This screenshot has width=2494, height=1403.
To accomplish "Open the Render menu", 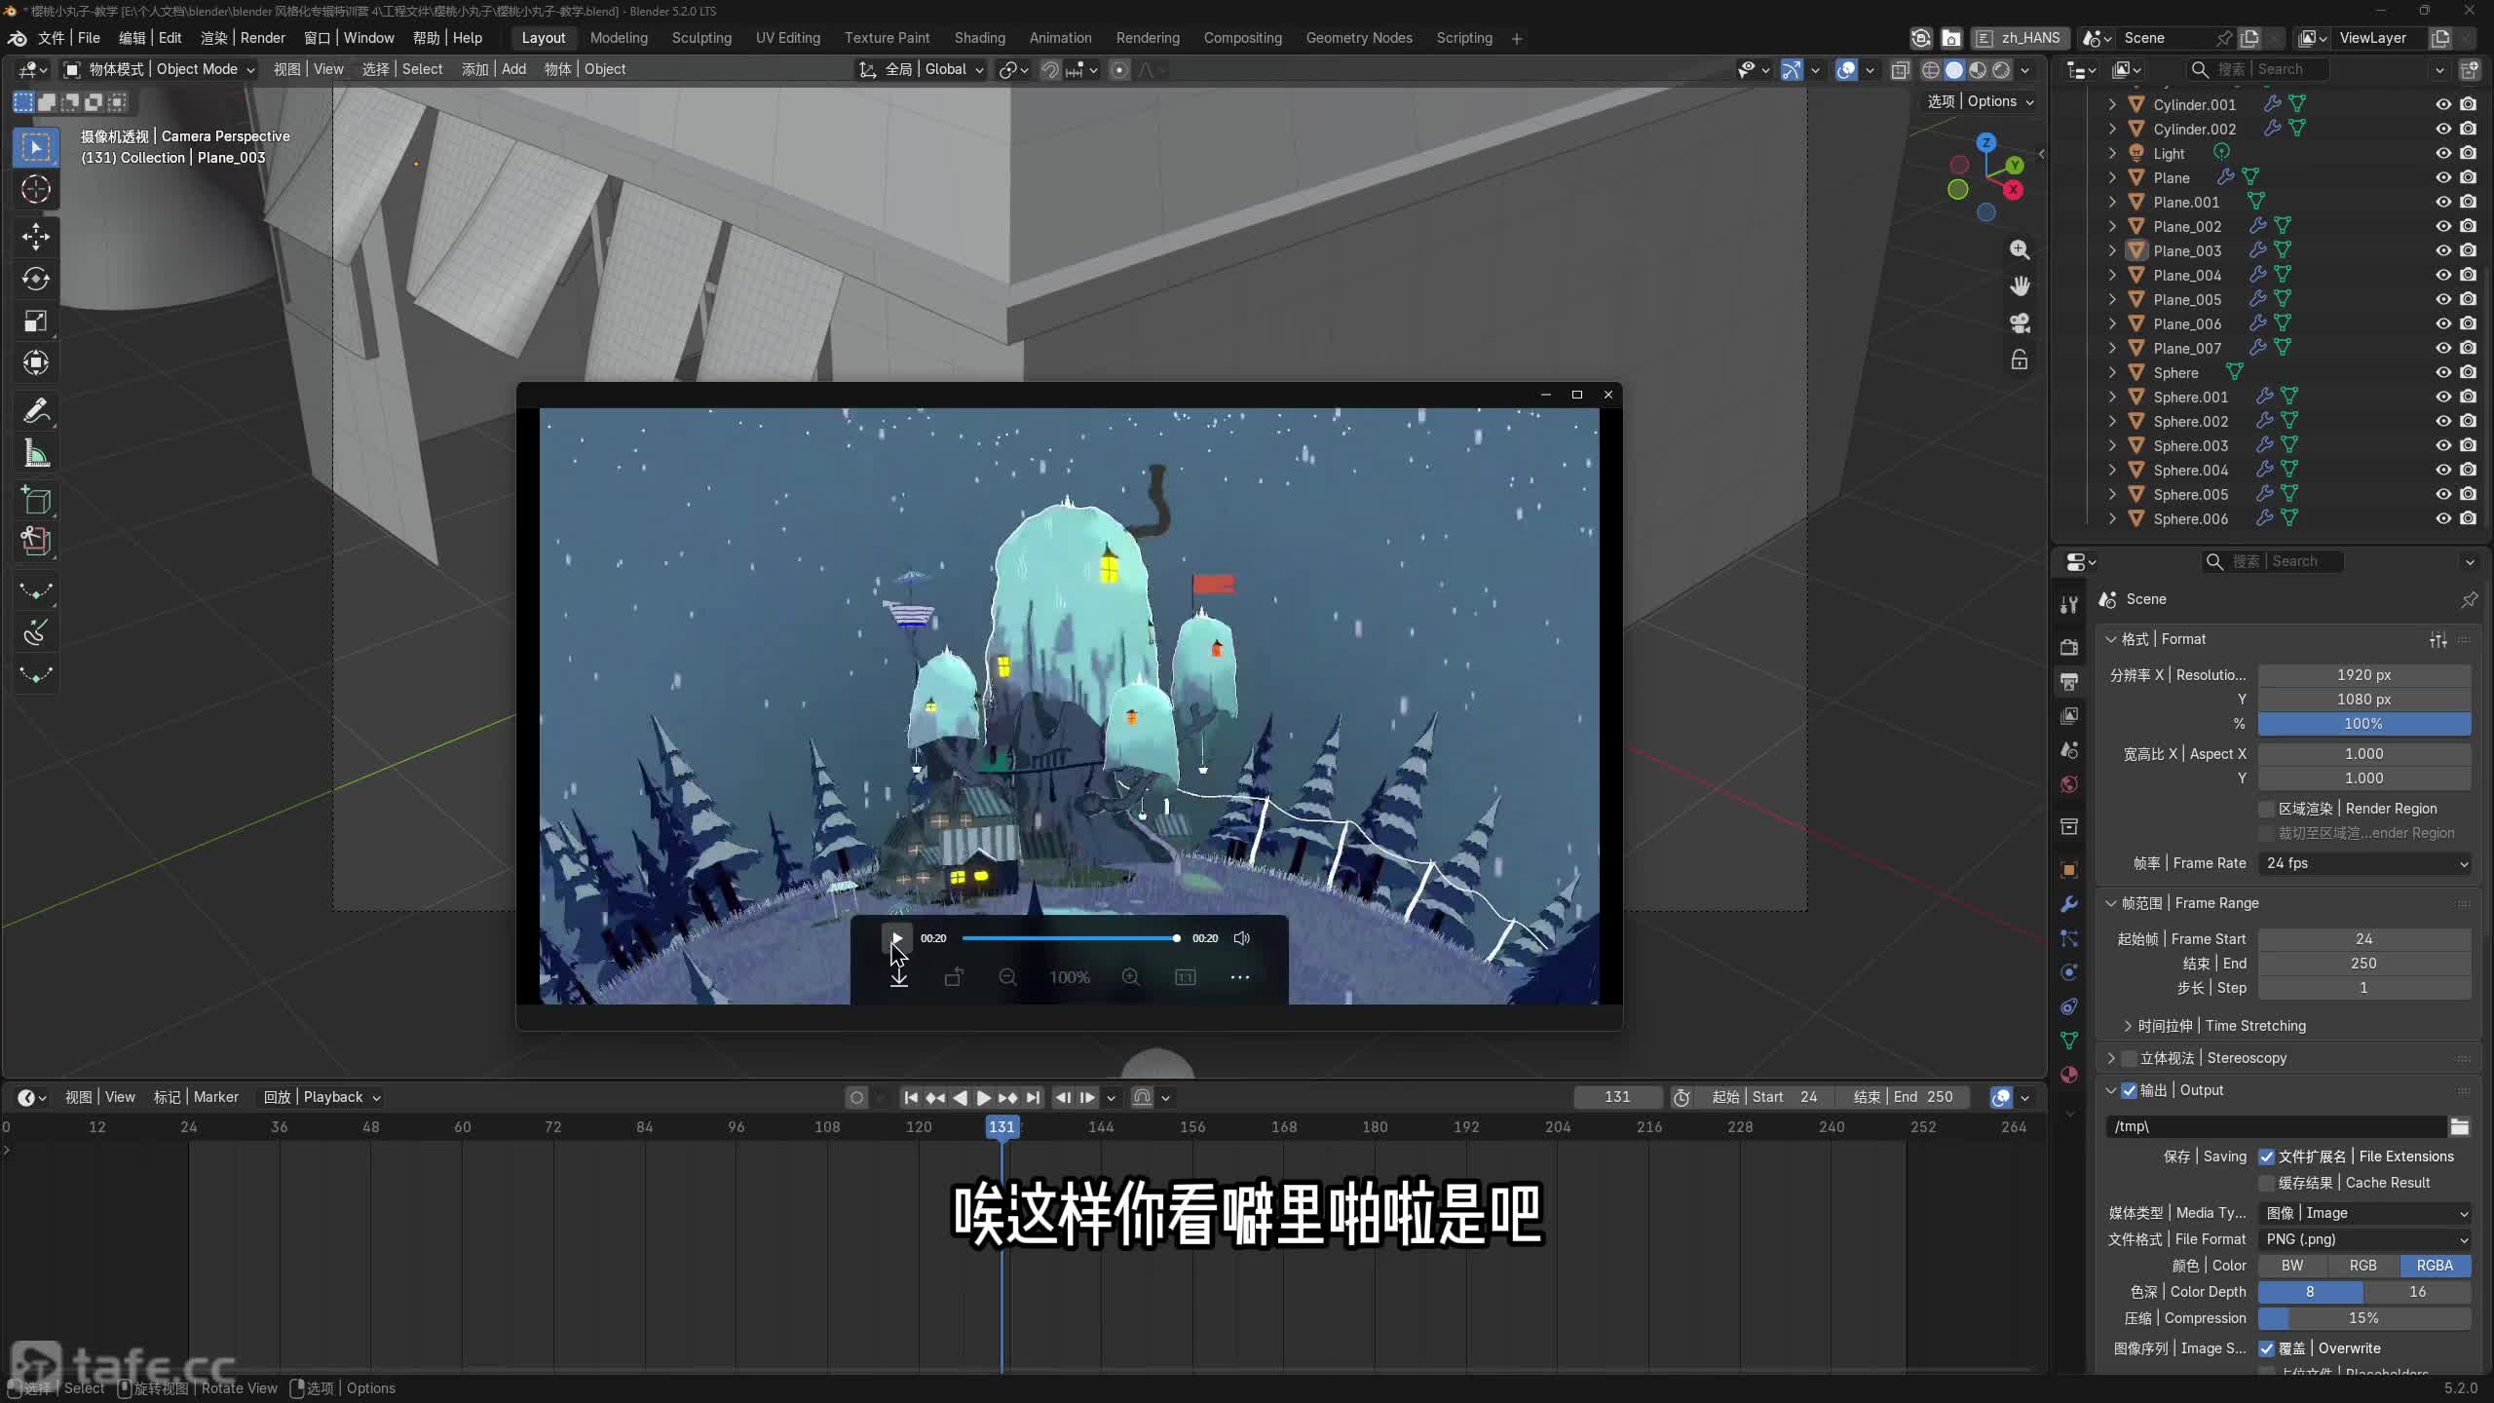I will click(x=243, y=38).
